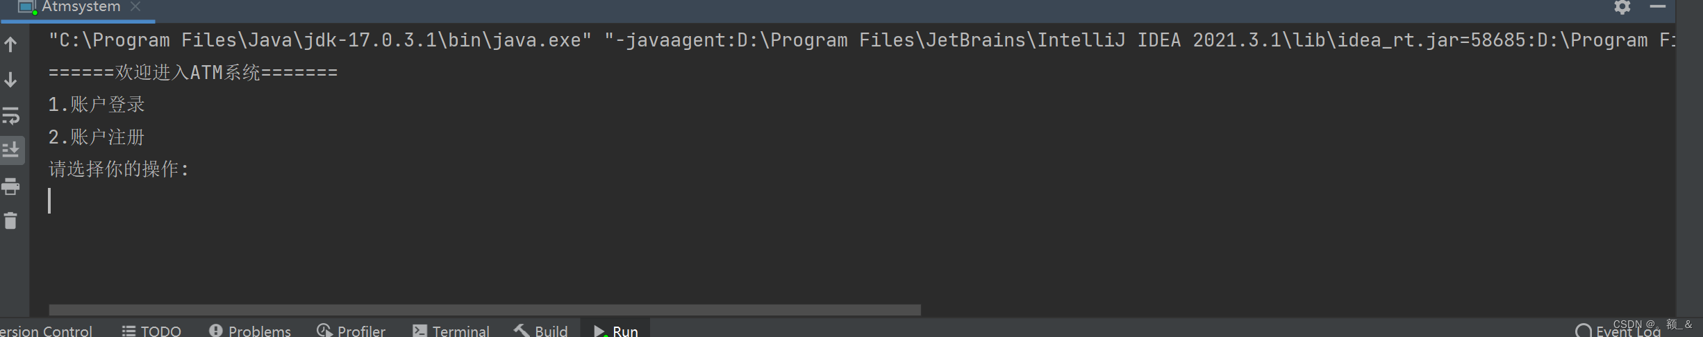Click the Down the Stack Trace arrow

(11, 80)
